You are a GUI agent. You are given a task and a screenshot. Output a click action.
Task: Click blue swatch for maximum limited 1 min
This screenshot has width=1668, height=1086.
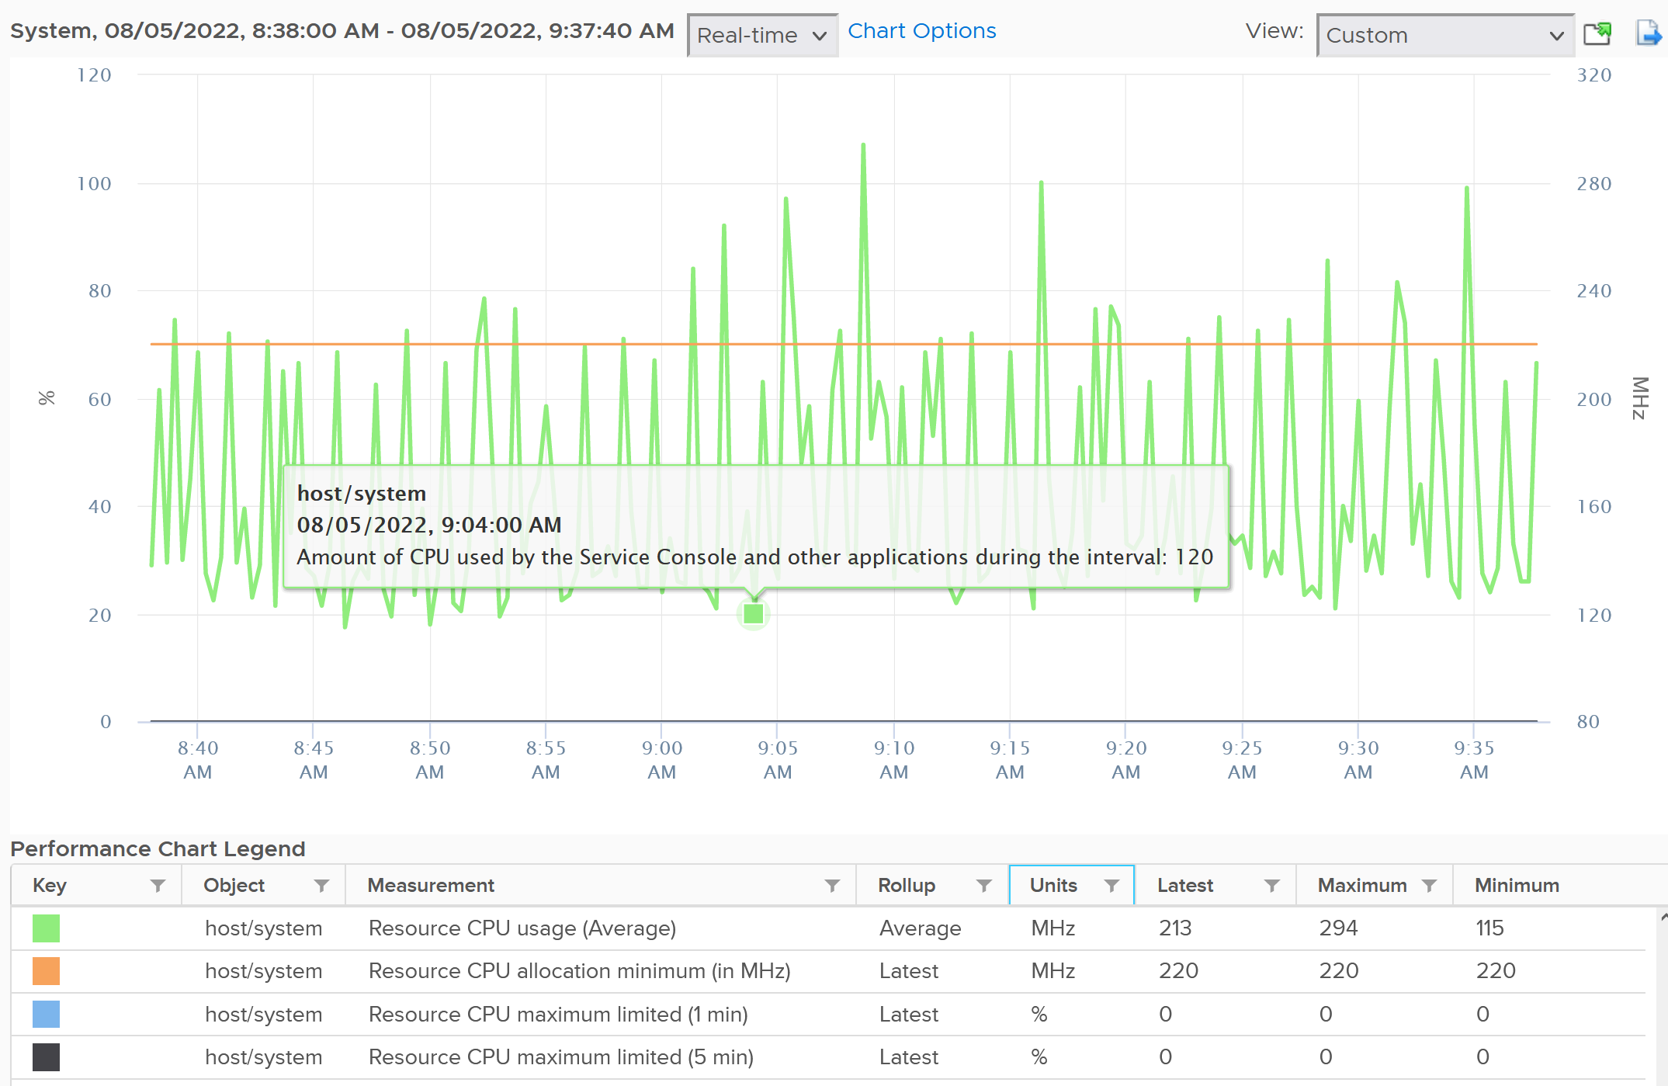point(46,1015)
